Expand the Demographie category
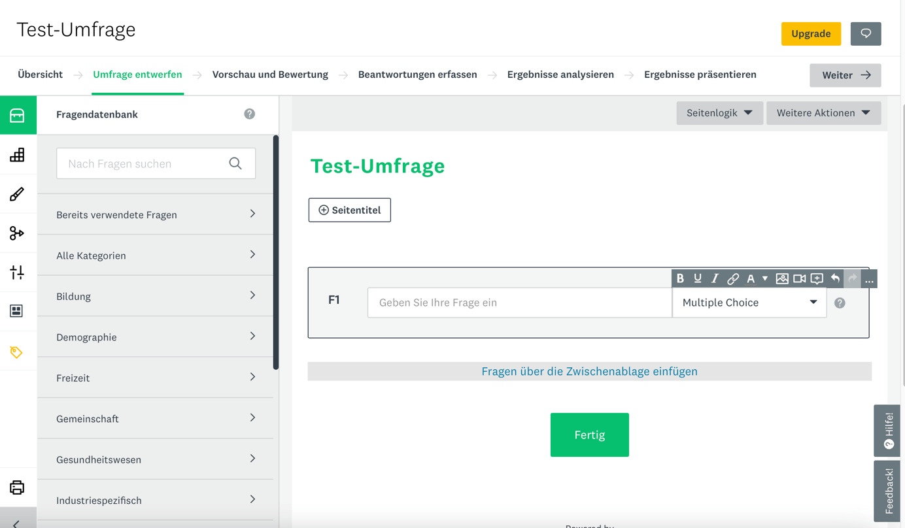The image size is (905, 528). pos(156,337)
